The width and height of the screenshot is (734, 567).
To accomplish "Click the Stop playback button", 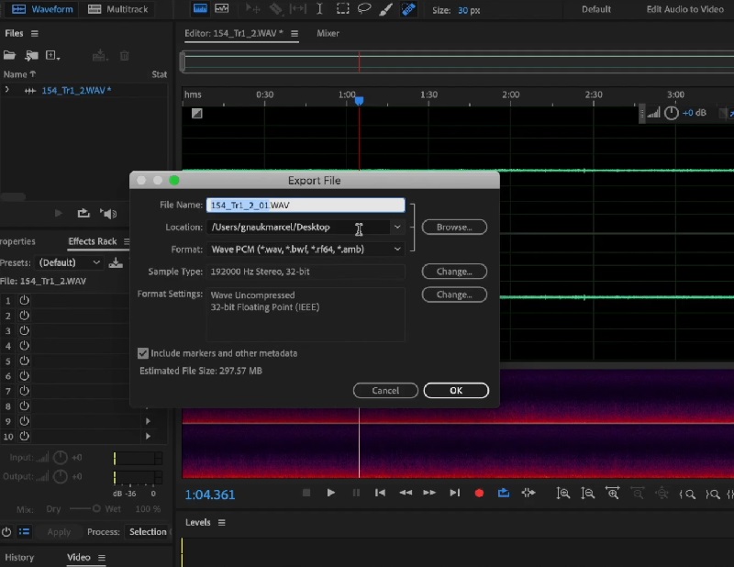I will pos(306,493).
